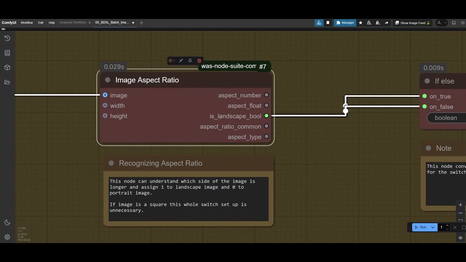Image resolution: width=466 pixels, height=262 pixels.
Task: Collapse the Note node via its dot
Action: 429,148
